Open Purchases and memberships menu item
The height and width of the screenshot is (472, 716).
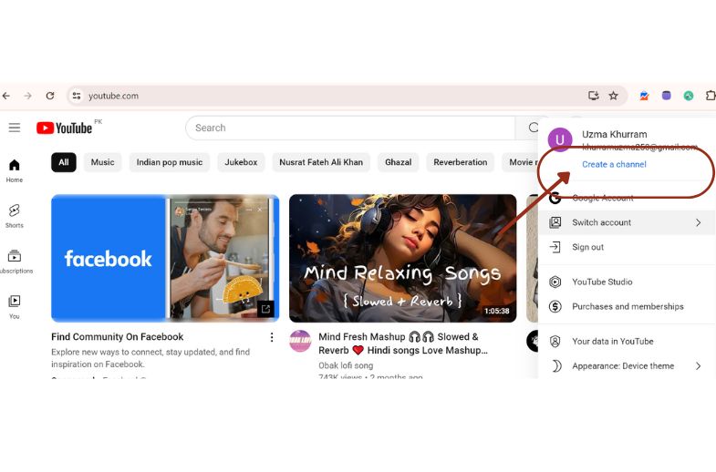(627, 306)
